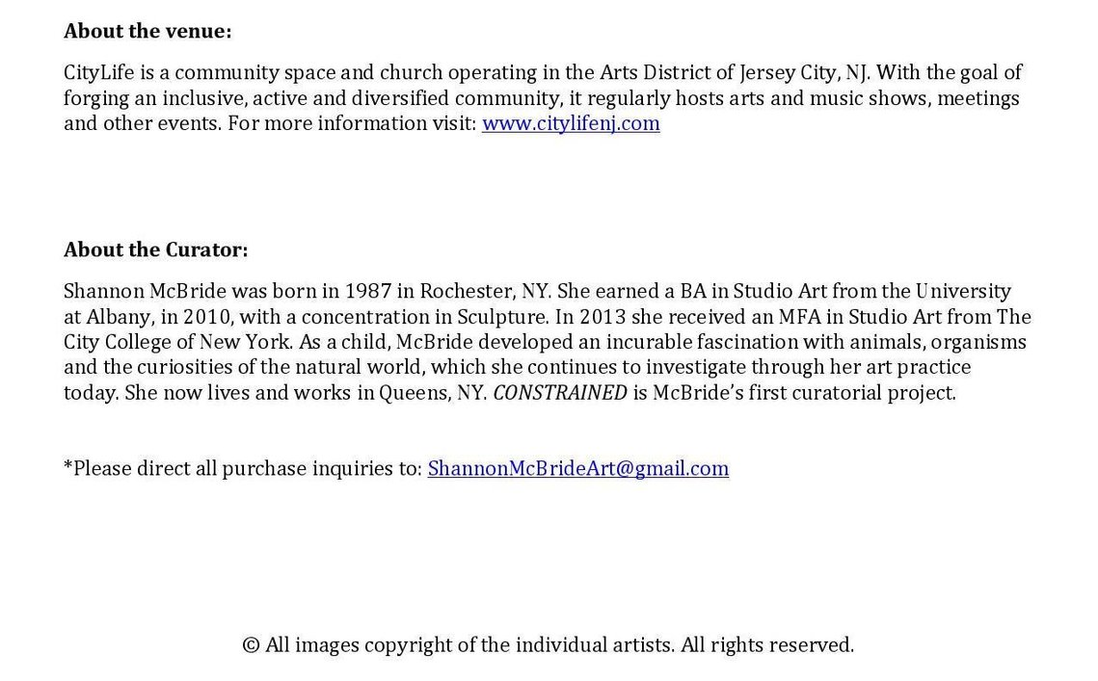Click the ShannonMcBrideArt@gmail.com email link
Viewport: 1098px width, 681px height.
click(578, 468)
